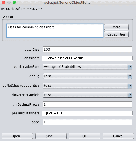This screenshot has width=136, height=141.
Task: Click the seed input field
Action: (x=88, y=122)
